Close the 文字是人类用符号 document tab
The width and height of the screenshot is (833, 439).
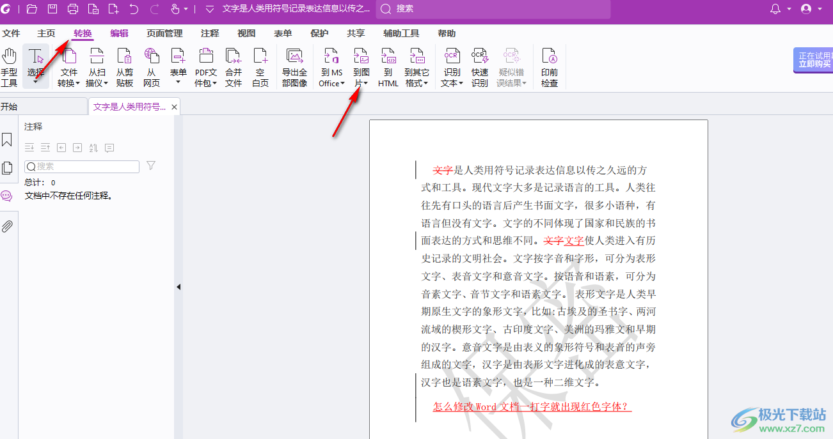pos(174,107)
